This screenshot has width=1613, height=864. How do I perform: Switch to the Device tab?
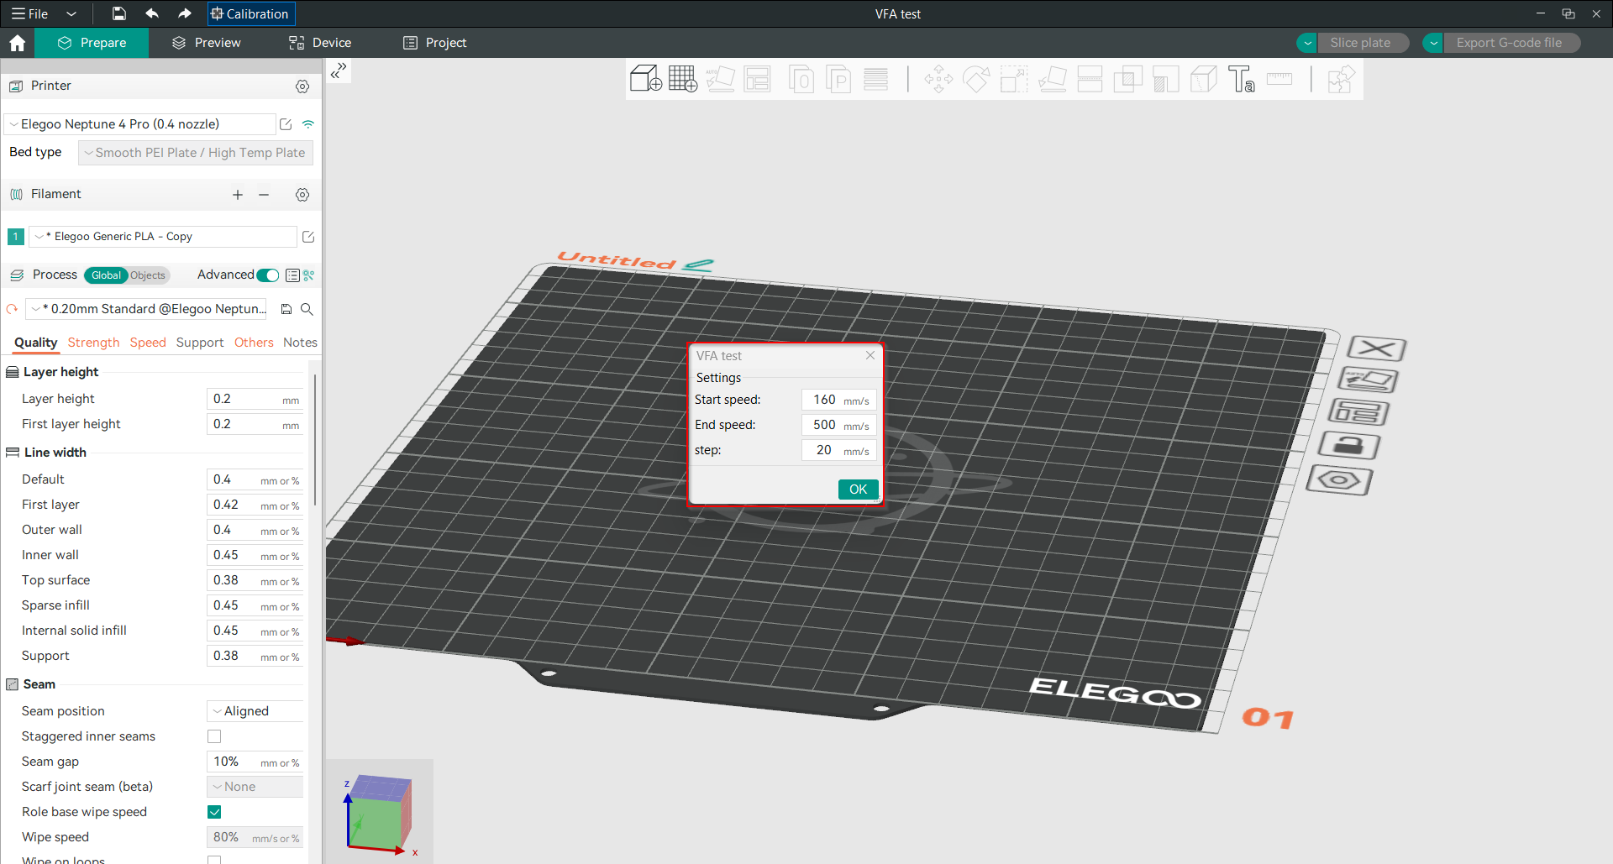(x=320, y=43)
